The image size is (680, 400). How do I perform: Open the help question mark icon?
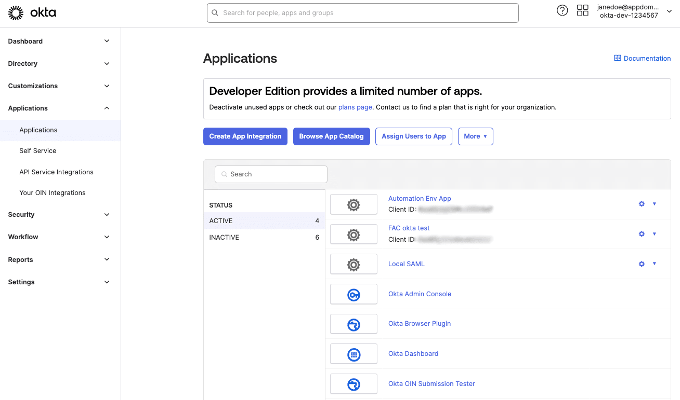562,10
